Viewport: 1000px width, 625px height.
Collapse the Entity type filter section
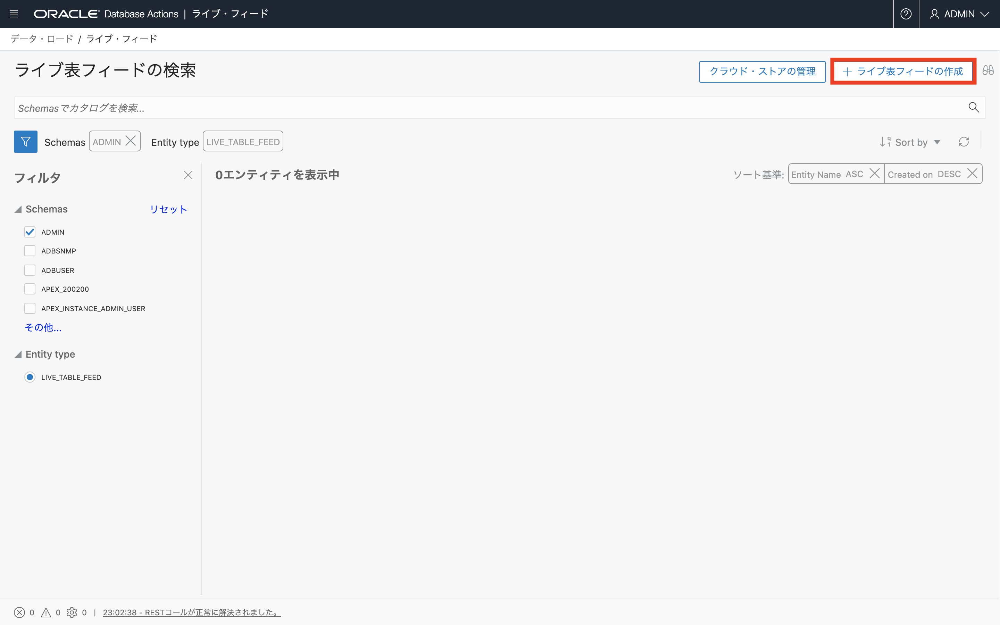18,355
